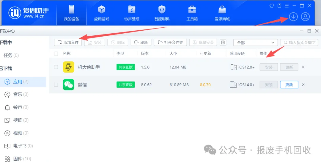Sort by 适用设备 column header
This screenshot has width=321, height=163.
coord(237,54)
